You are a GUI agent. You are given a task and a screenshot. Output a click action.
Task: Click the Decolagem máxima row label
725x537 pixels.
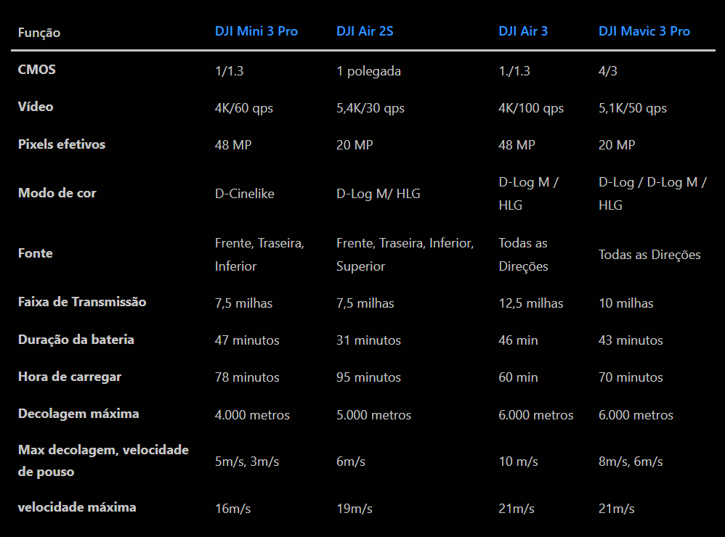(78, 414)
